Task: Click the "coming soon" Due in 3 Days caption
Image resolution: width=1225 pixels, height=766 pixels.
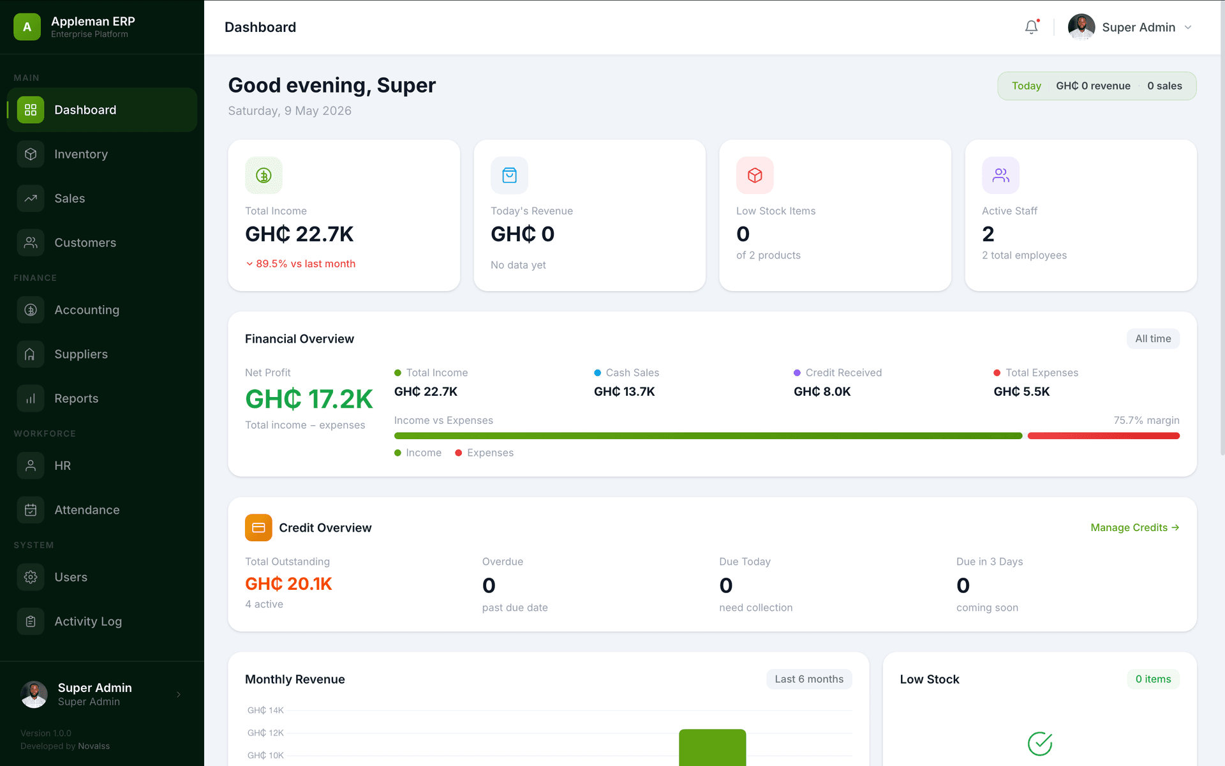Action: [987, 608]
